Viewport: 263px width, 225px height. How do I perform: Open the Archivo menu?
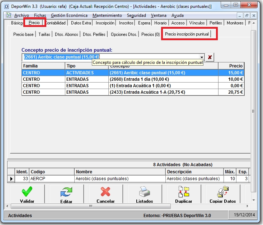point(22,15)
